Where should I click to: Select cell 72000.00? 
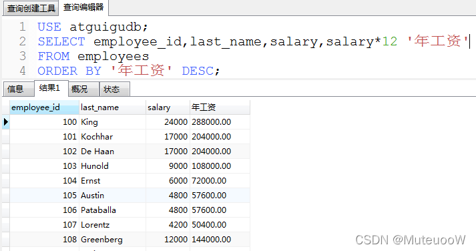tap(220, 181)
